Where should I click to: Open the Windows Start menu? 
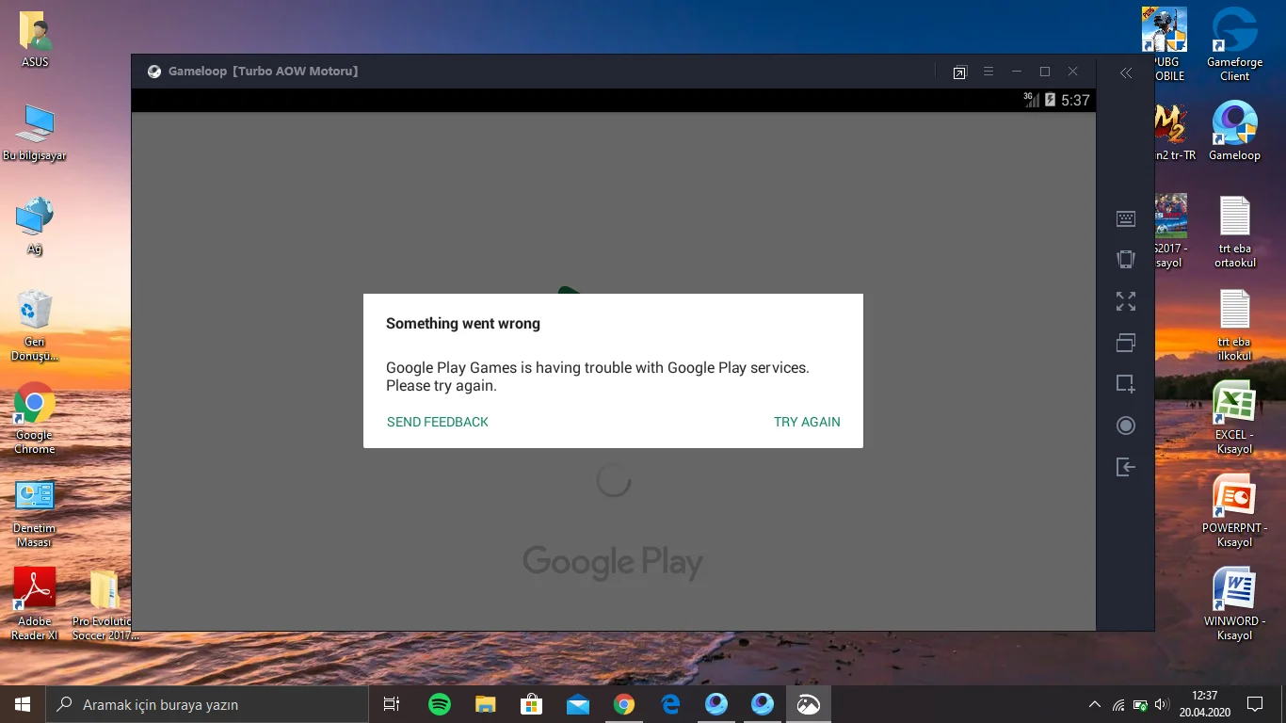[23, 704]
